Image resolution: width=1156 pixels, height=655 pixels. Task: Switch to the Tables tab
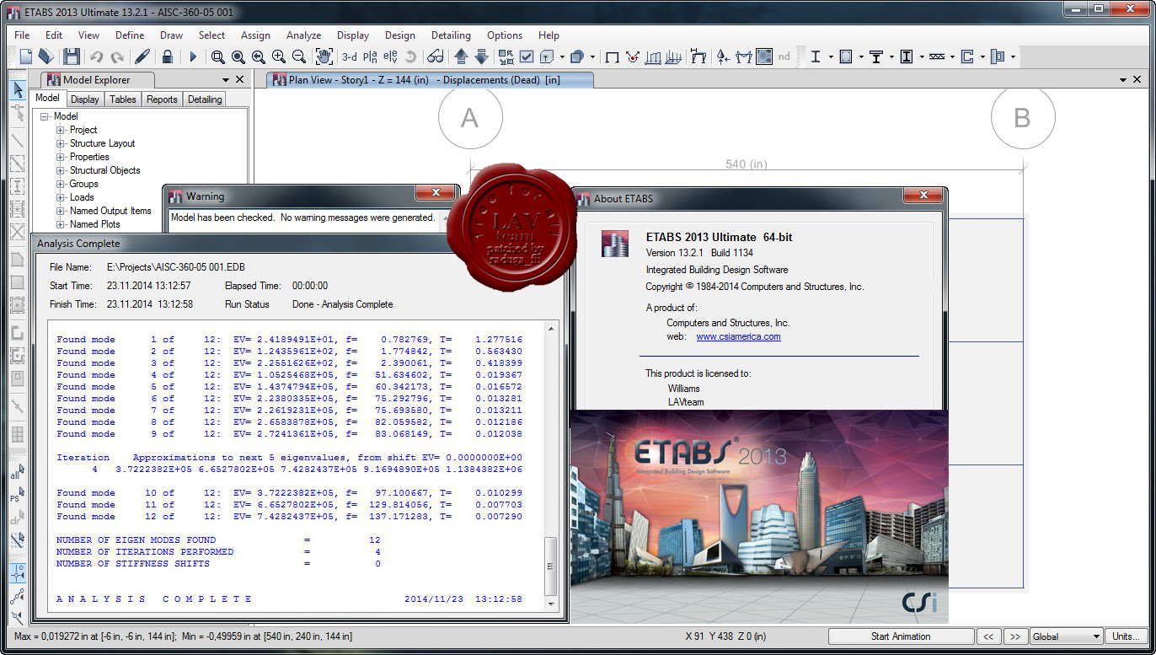(123, 99)
